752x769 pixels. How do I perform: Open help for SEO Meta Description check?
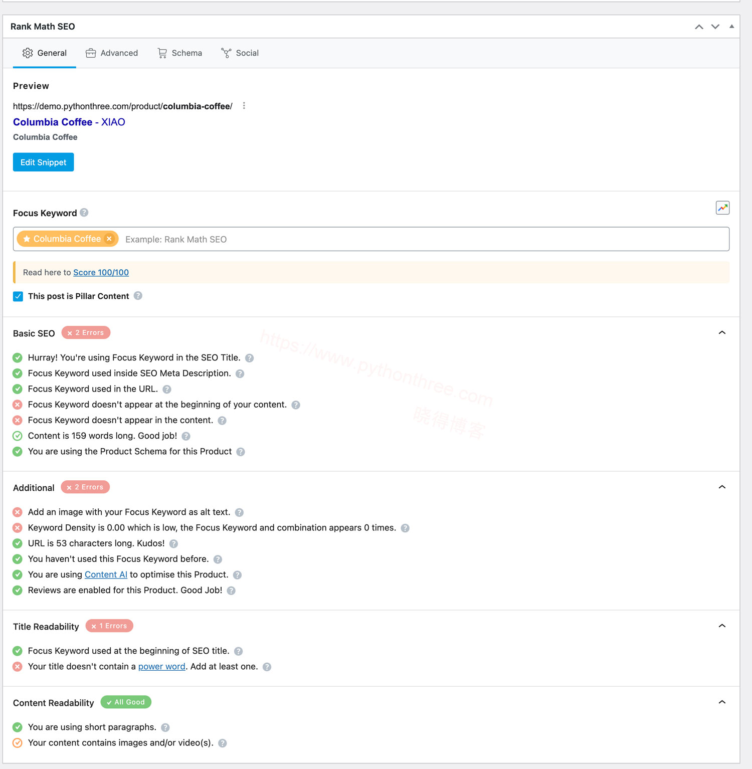(x=240, y=373)
